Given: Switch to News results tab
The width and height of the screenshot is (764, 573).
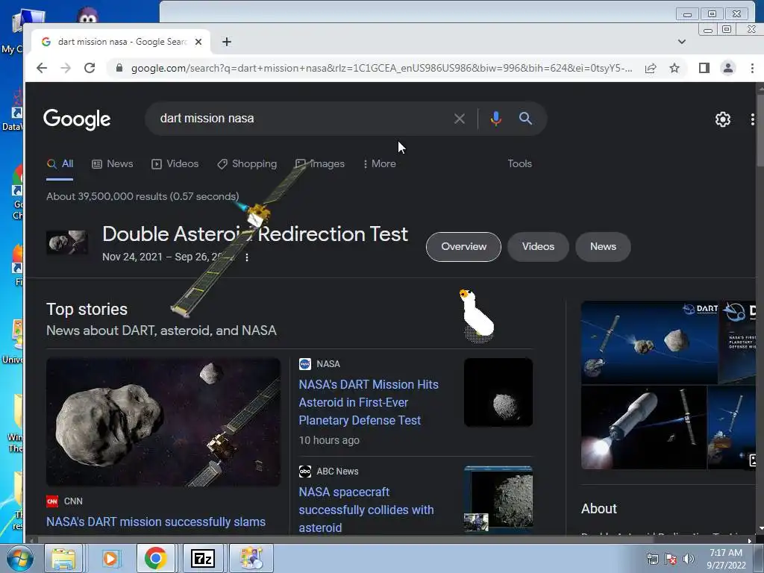Looking at the screenshot, I should pos(113,163).
